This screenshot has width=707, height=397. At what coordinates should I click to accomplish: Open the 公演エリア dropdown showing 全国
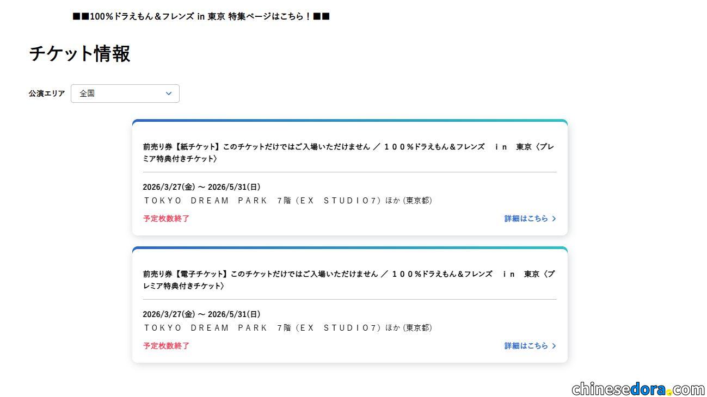[x=125, y=94]
